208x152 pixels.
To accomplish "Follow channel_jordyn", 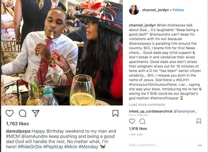I will pos(178,10).
